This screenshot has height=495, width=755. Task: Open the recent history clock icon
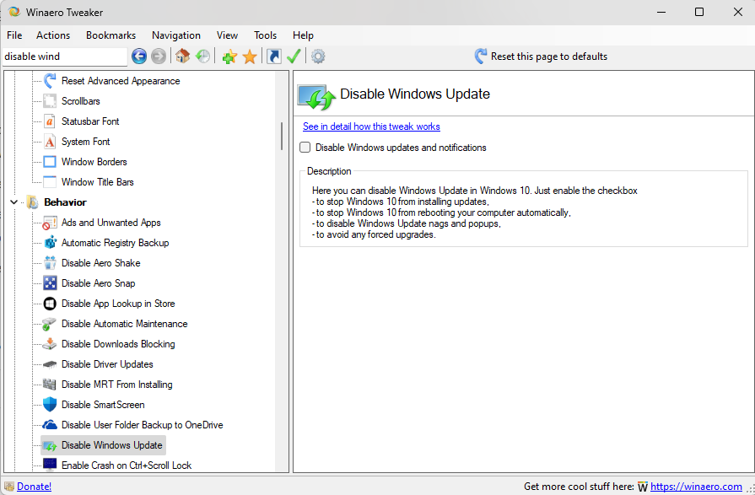point(202,56)
